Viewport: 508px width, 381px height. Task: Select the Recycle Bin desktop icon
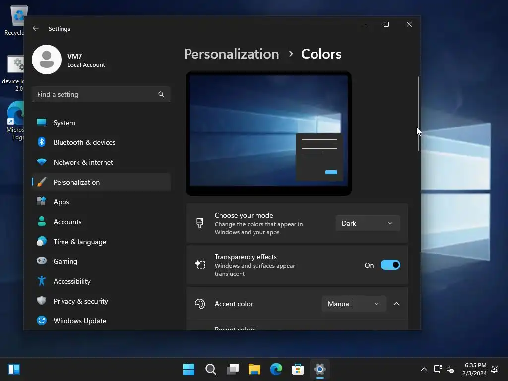[x=13, y=20]
